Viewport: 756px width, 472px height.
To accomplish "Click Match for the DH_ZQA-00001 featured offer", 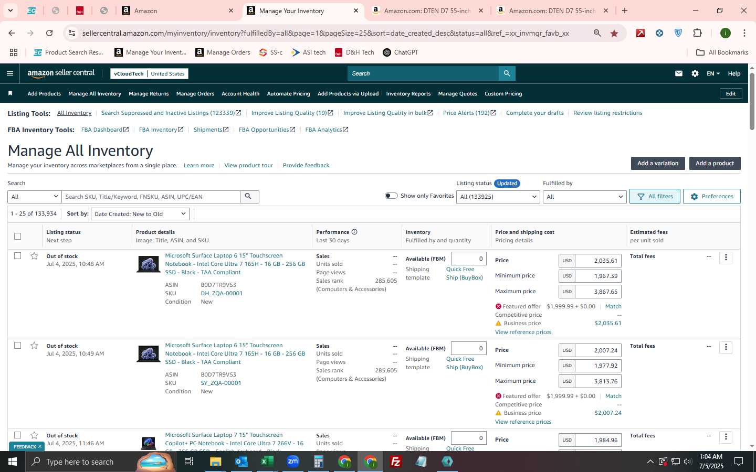I will point(613,306).
